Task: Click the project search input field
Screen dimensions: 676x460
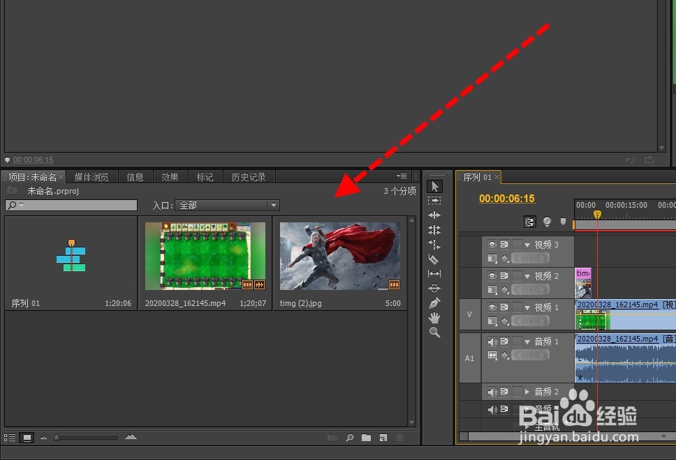Action: pyautogui.click(x=71, y=205)
